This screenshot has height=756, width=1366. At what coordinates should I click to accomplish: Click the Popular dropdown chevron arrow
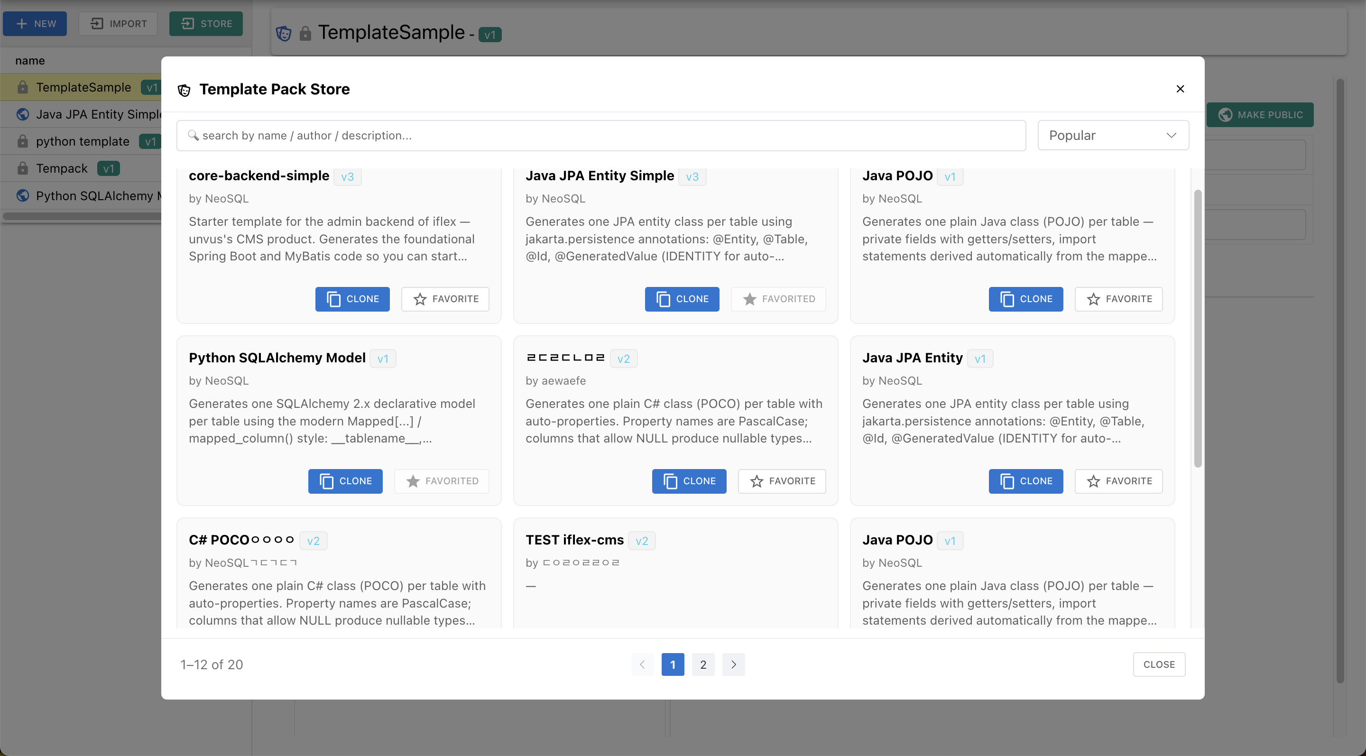(1171, 135)
